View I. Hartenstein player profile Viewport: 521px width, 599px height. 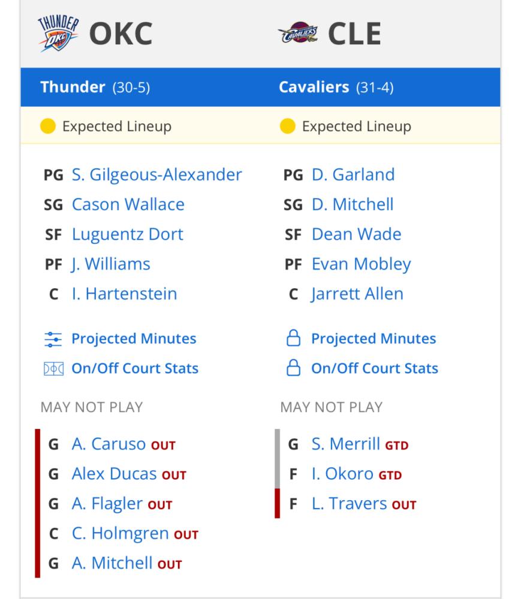(125, 294)
